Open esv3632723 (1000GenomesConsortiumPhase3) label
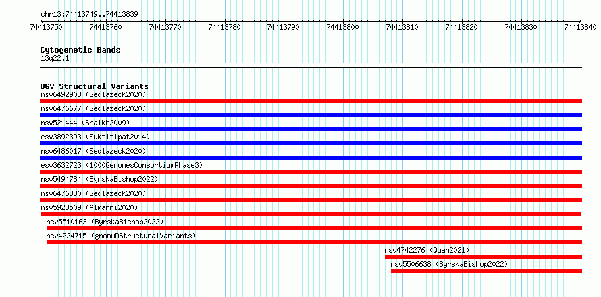The width and height of the screenshot is (601, 297). 122,165
